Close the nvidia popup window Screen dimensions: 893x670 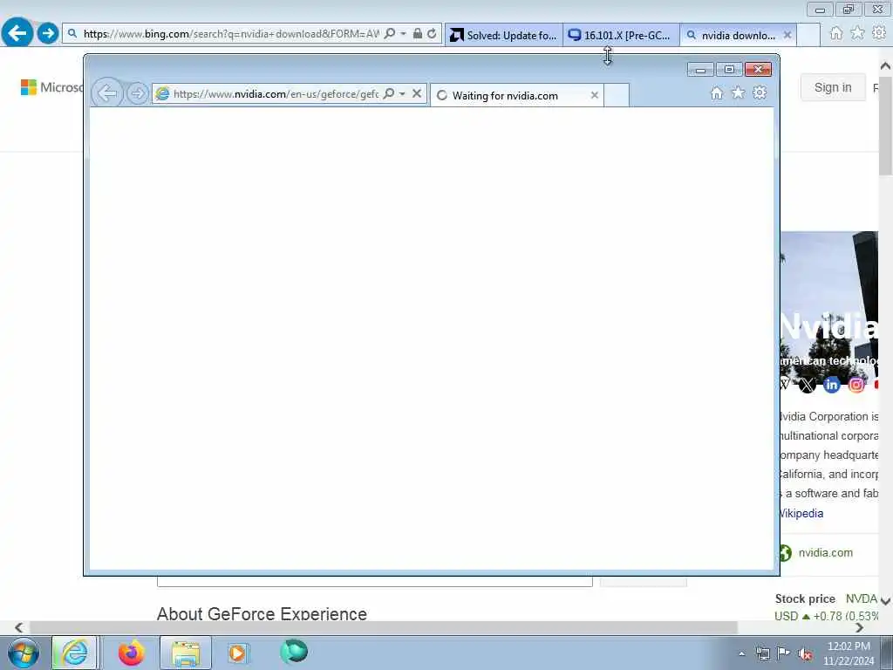(x=758, y=70)
